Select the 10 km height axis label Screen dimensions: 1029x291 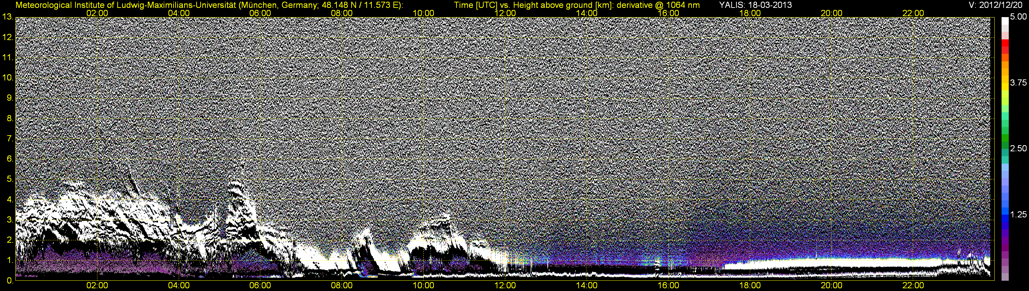pyautogui.click(x=8, y=78)
